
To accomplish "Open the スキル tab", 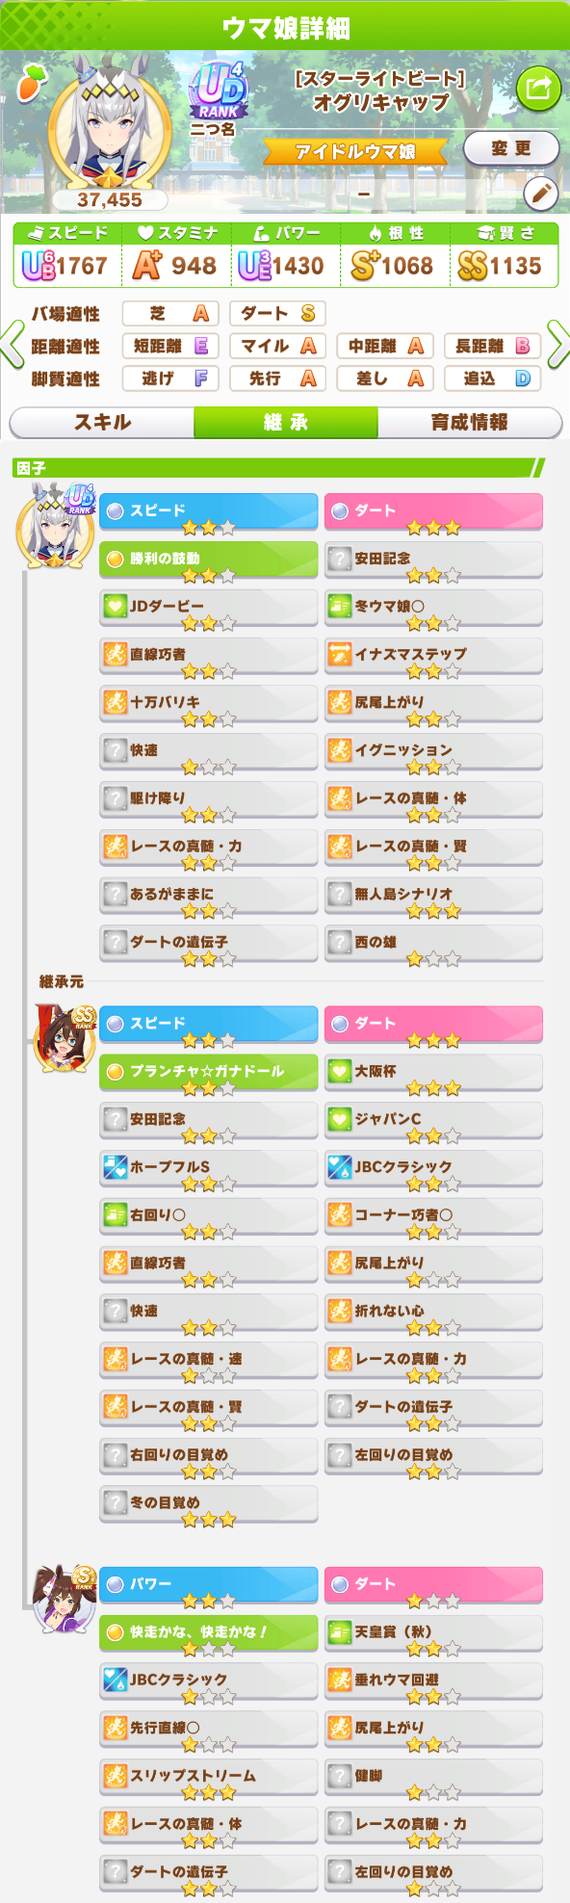I will (102, 422).
